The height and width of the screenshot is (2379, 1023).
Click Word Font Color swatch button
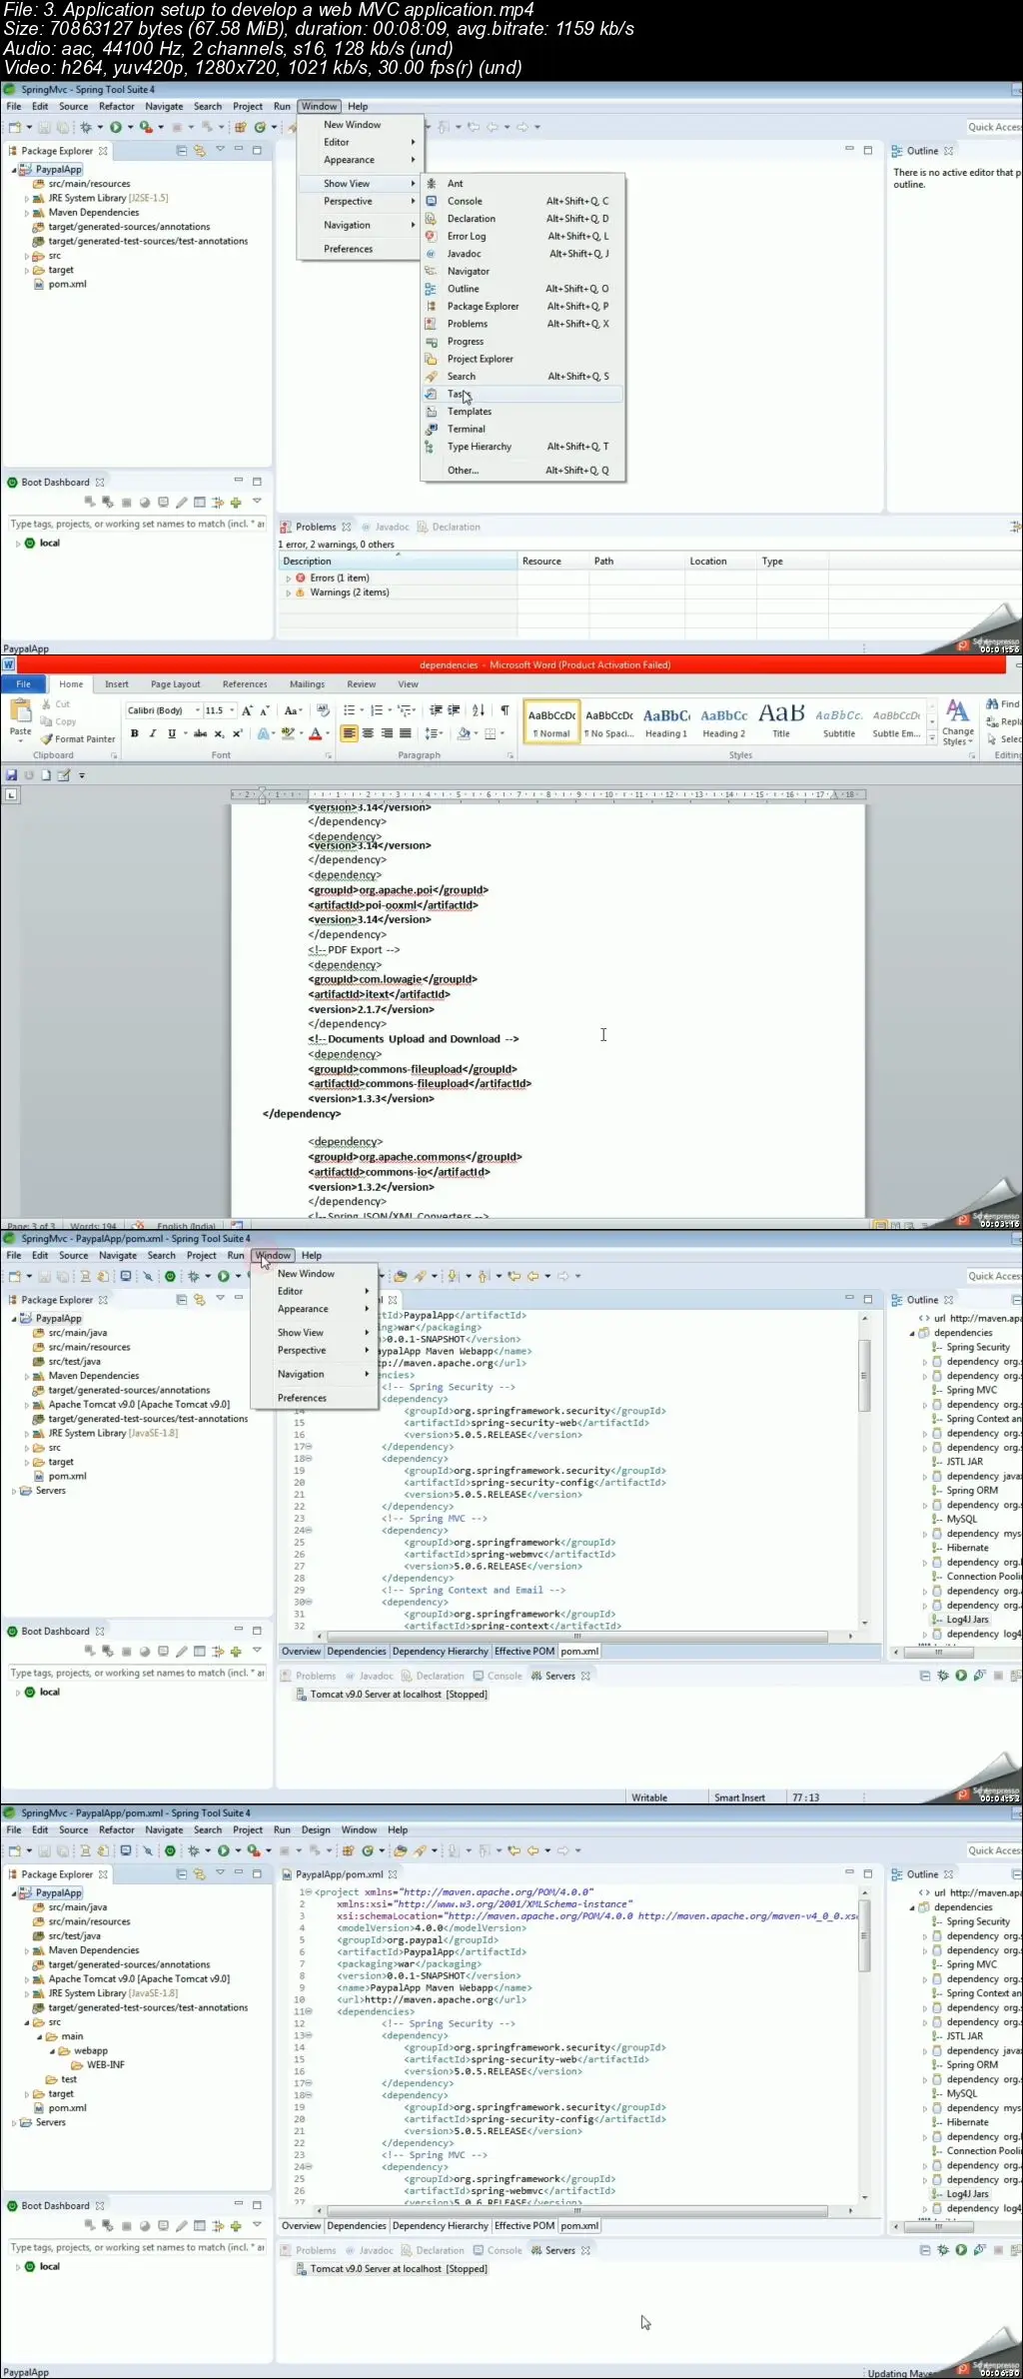point(315,733)
